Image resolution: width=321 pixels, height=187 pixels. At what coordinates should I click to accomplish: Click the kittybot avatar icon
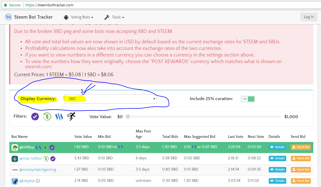coord(15,181)
